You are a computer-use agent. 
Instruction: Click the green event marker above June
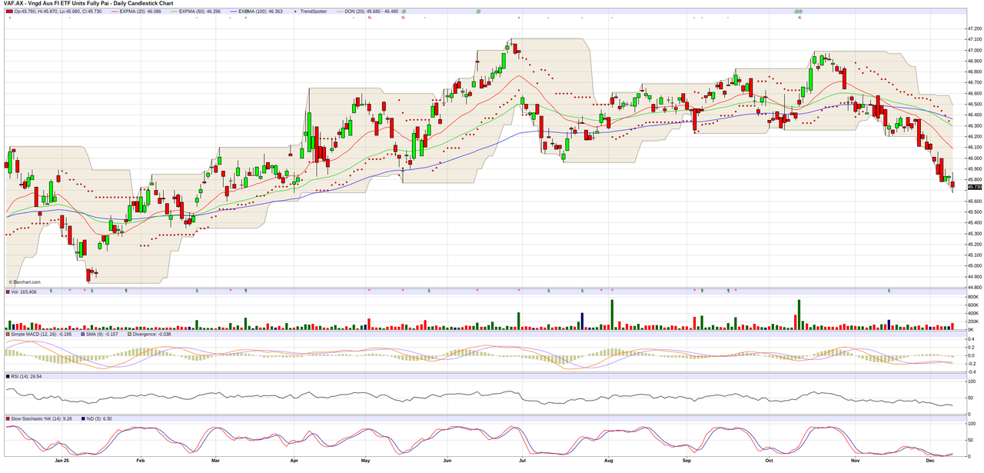click(479, 12)
